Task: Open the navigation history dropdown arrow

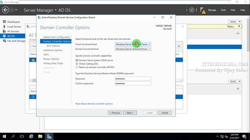Action: pyautogui.click(x=16, y=10)
